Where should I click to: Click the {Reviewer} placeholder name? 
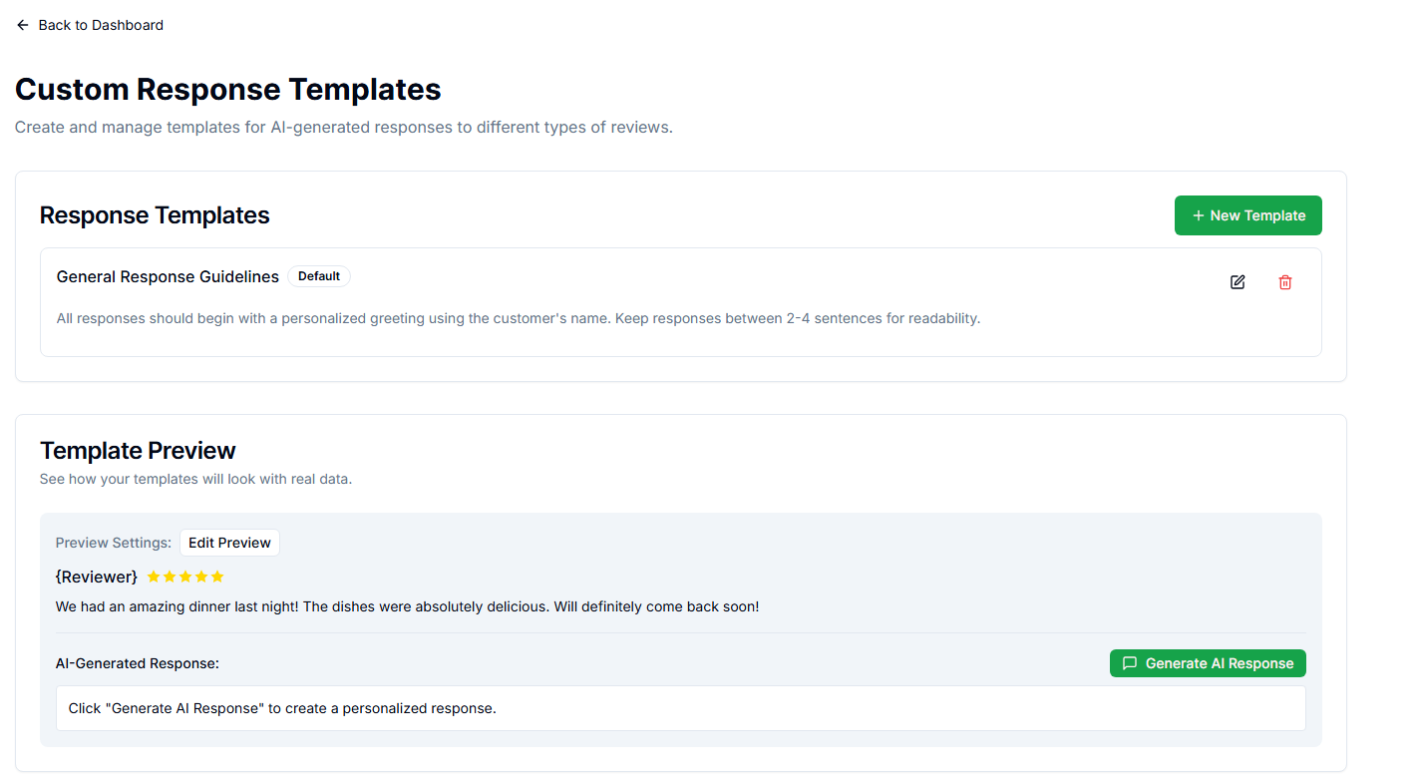click(96, 577)
